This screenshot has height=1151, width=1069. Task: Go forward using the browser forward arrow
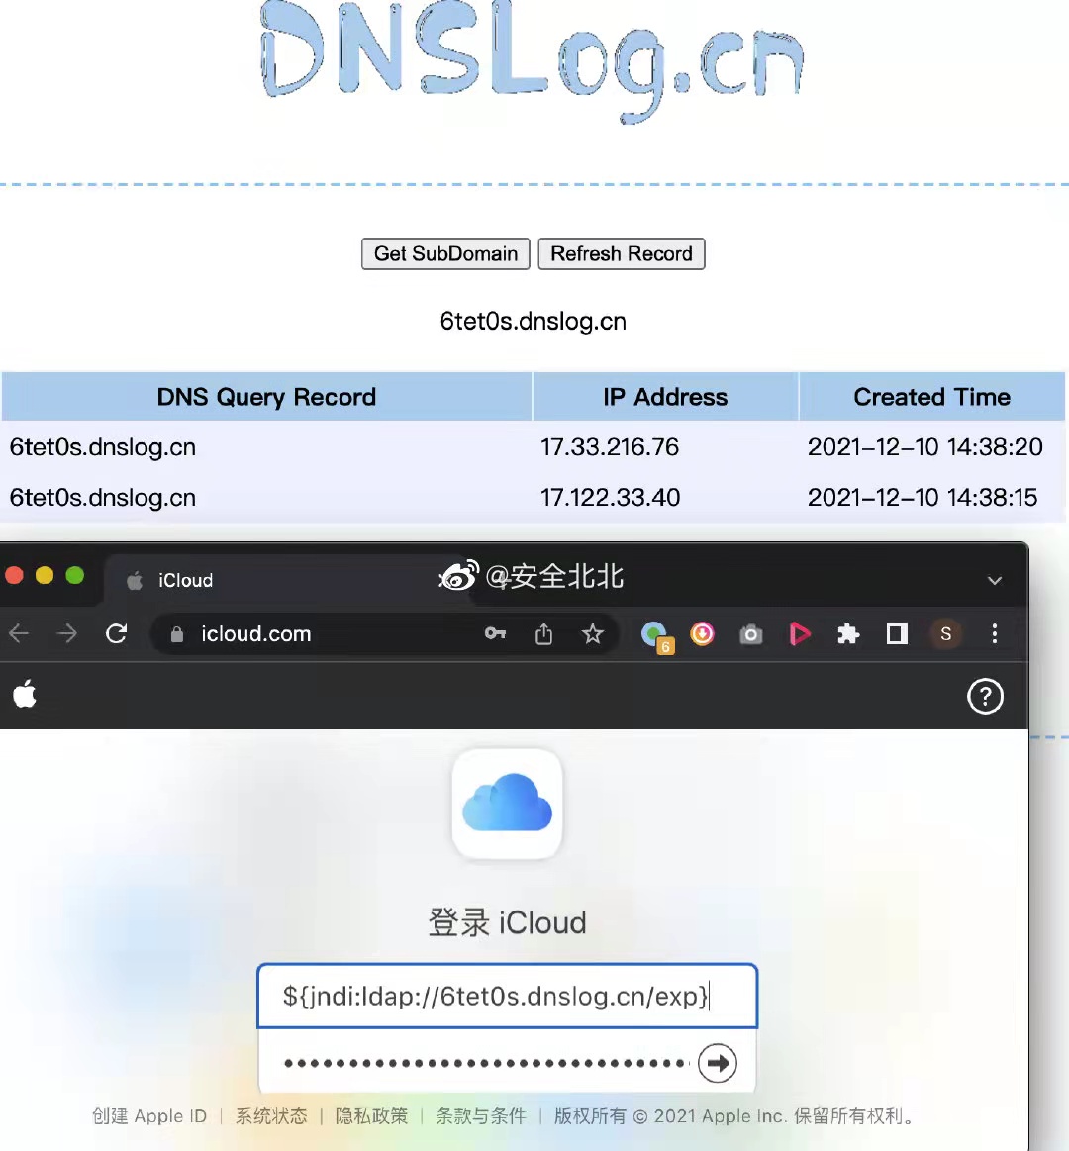(x=67, y=633)
